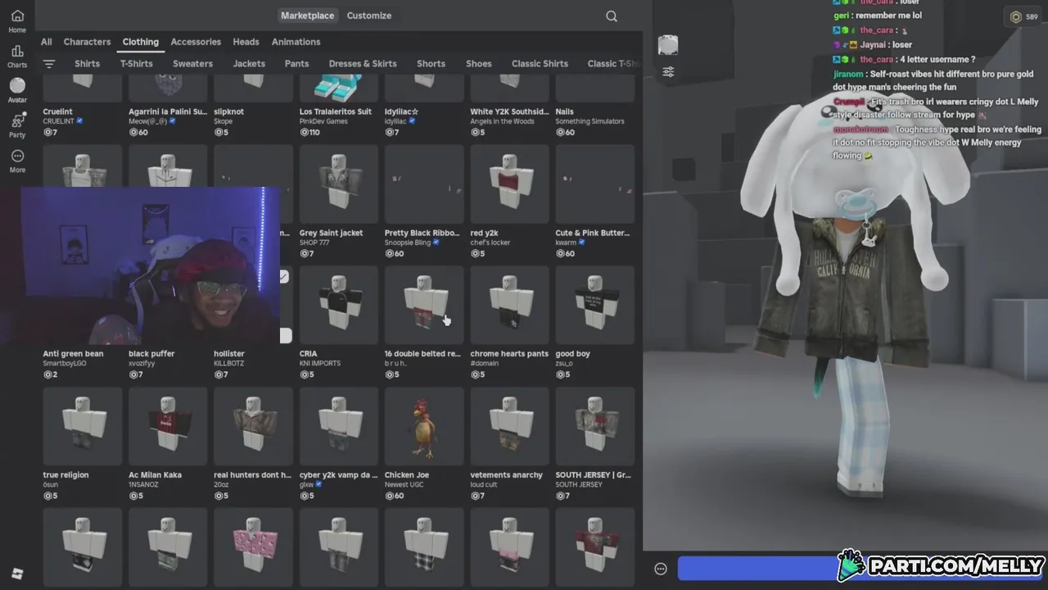Click the Robux balance 589 icon
The width and height of the screenshot is (1048, 590).
coord(1023,16)
